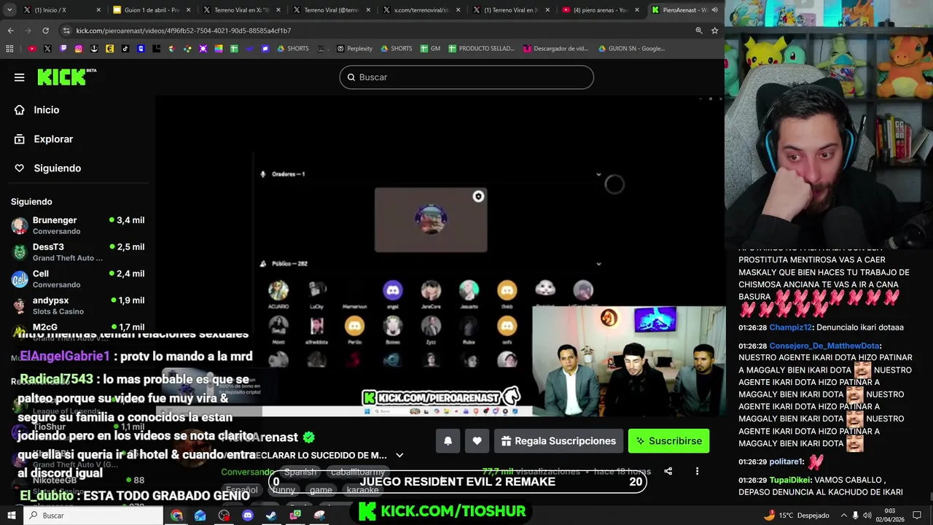
Task: Go back in the browser
Action: pyautogui.click(x=10, y=31)
